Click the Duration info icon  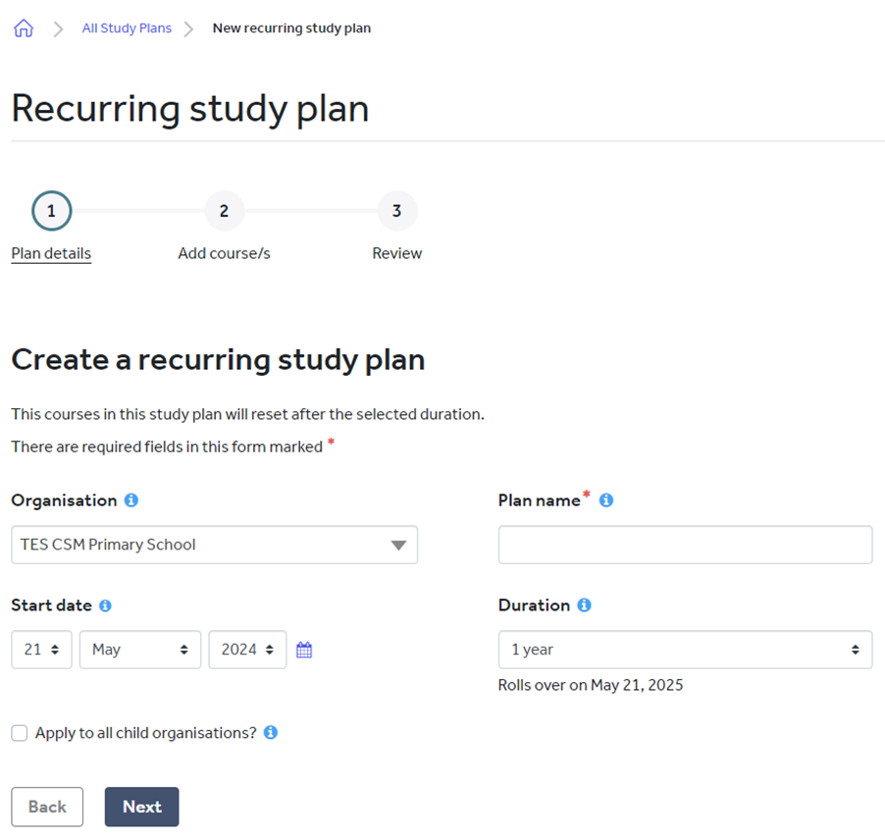click(584, 605)
